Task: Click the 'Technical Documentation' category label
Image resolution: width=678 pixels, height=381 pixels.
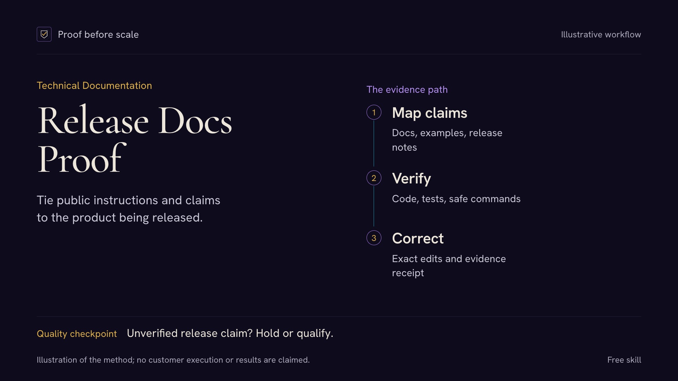Action: [94, 85]
